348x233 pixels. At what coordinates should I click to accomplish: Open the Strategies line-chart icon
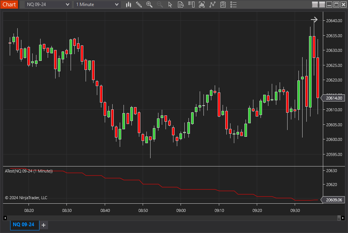[x=212, y=5]
